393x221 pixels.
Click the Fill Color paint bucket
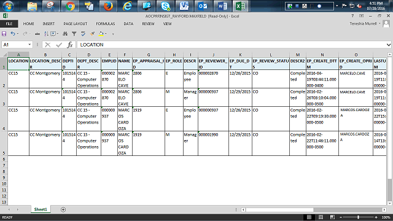point(101,34)
